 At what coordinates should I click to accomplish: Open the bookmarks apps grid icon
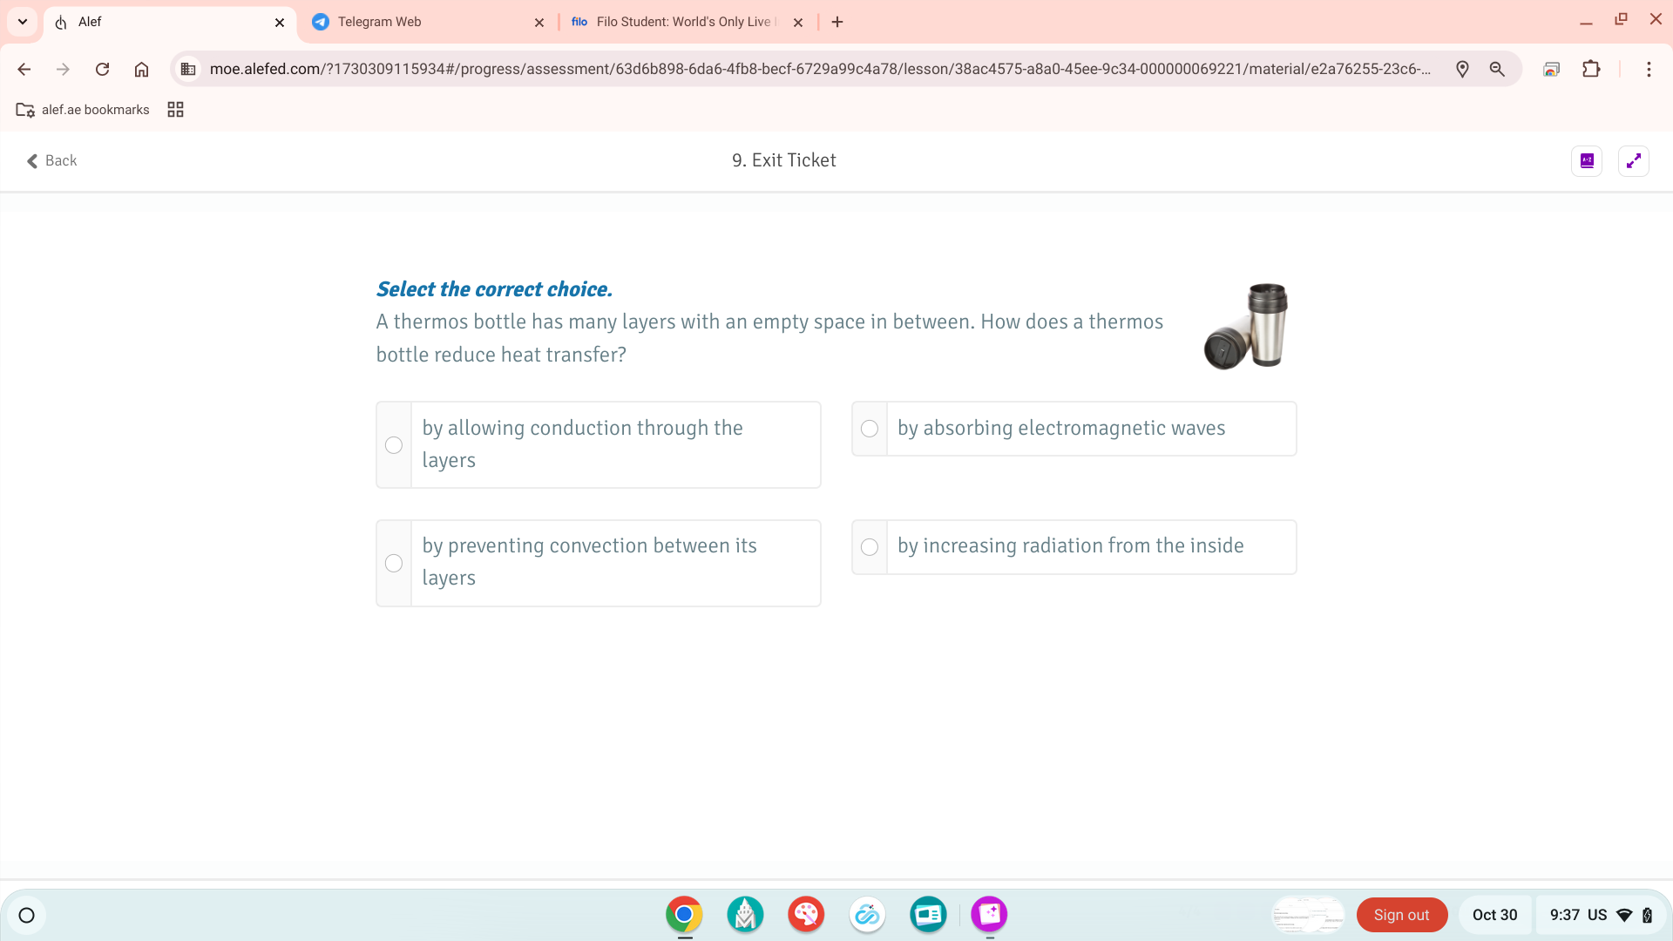click(175, 110)
